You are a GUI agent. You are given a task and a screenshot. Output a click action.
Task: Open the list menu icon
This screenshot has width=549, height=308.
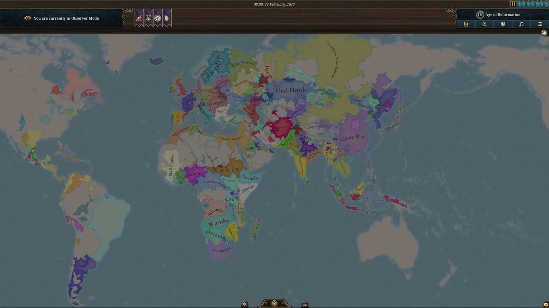click(x=540, y=24)
